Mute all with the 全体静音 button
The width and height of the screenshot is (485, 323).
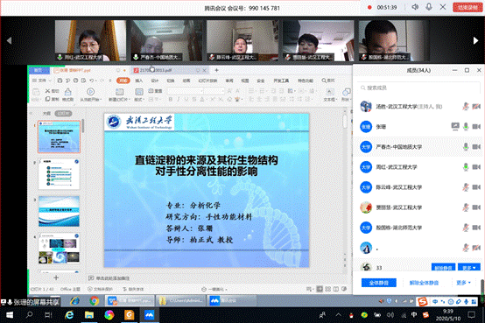click(x=378, y=283)
